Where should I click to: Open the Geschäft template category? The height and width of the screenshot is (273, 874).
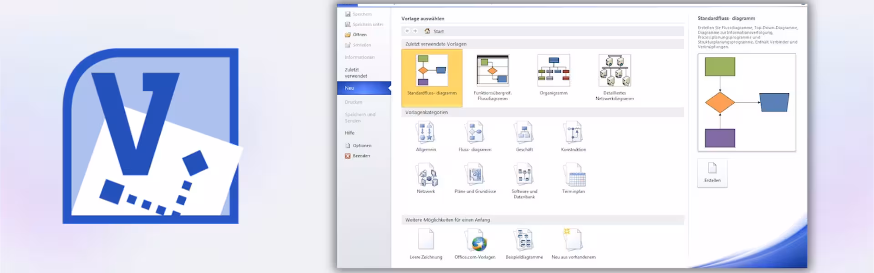[524, 136]
